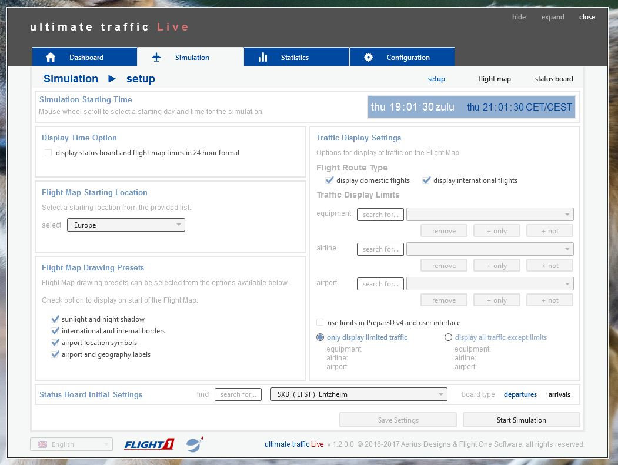The image size is (618, 465).
Task: Click the CET/CEST local time display
Action: (x=519, y=107)
